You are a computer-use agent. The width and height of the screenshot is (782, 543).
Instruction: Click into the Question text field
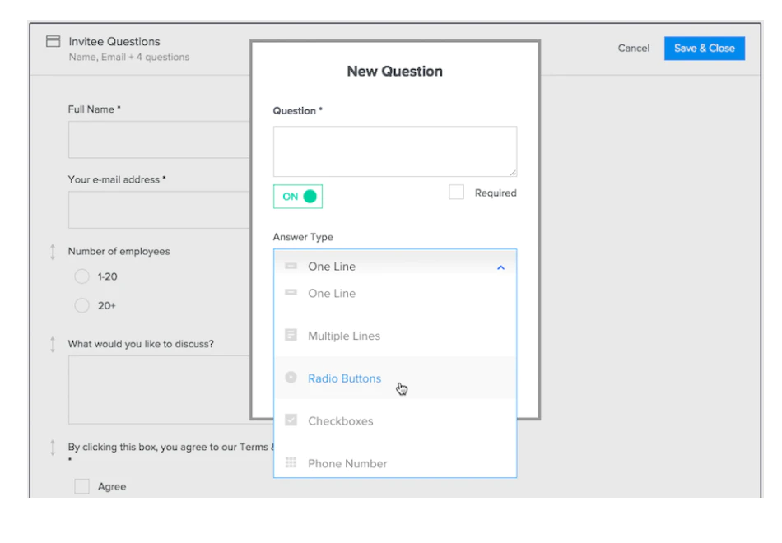(395, 151)
